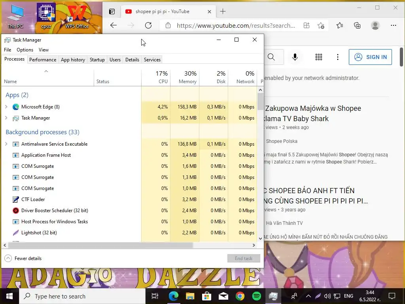Select the WPS Office desktop shortcut
Image resolution: width=405 pixels, height=304 pixels.
coord(77,16)
